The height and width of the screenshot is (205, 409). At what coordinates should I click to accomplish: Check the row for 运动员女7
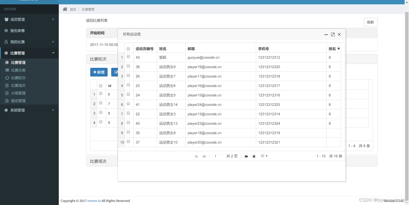coord(128,75)
